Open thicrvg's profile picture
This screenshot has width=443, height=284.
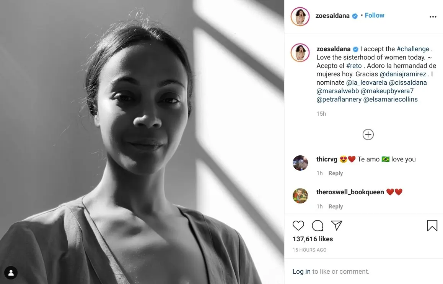click(x=300, y=163)
